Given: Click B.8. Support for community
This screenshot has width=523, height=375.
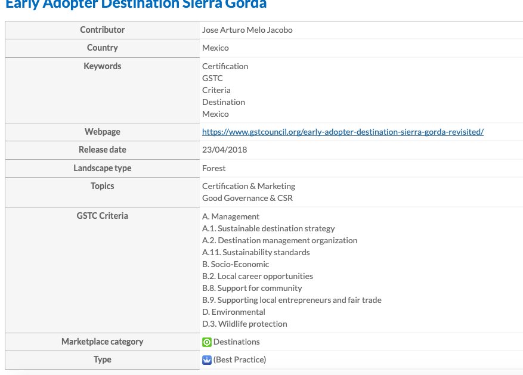Looking at the screenshot, I should coord(252,288).
